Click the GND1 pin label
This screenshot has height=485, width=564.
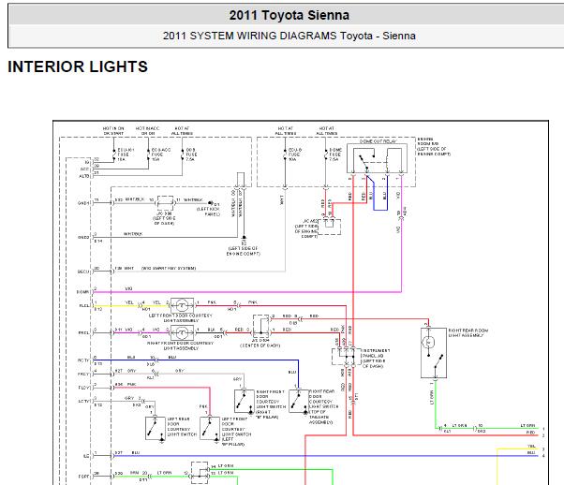(83, 203)
